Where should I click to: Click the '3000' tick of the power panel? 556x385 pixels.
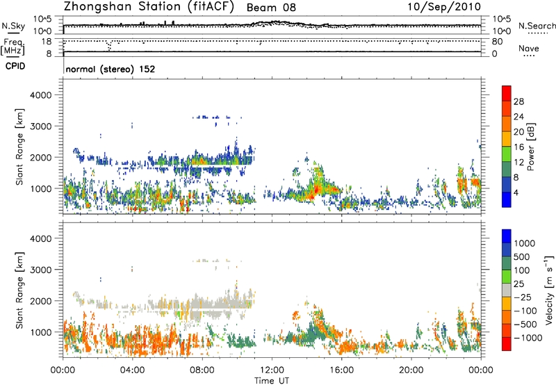(40, 126)
